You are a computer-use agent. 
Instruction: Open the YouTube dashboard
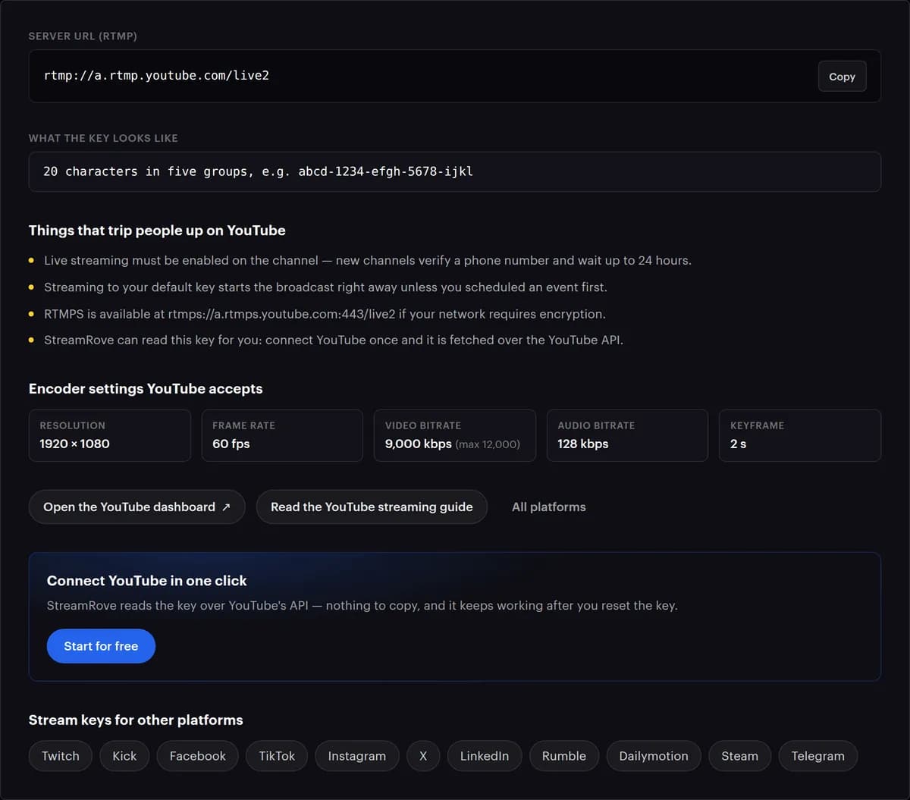136,507
